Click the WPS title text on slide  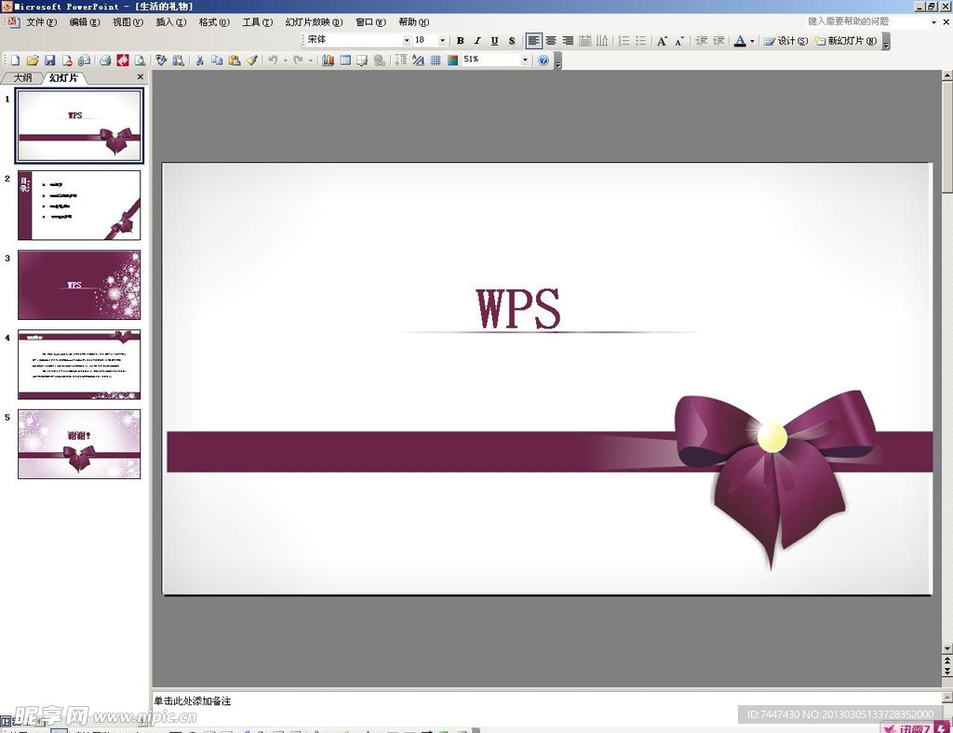pos(517,309)
